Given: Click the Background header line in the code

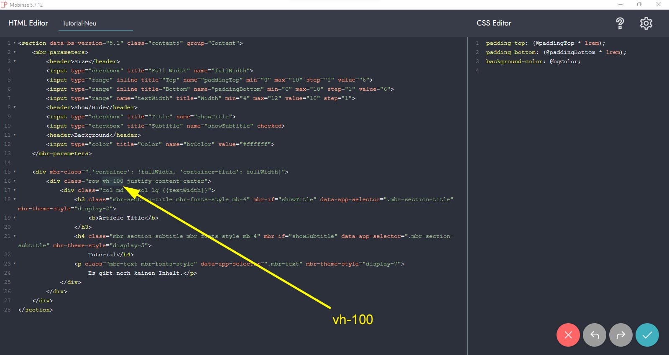Looking at the screenshot, I should [x=93, y=135].
